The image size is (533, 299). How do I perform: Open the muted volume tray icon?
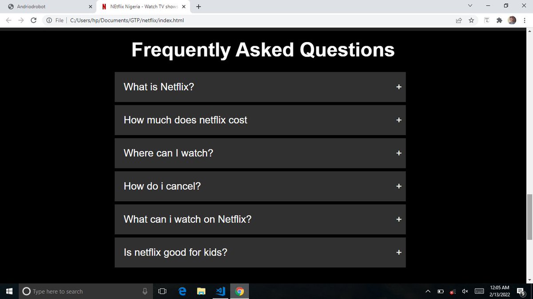[465, 291]
